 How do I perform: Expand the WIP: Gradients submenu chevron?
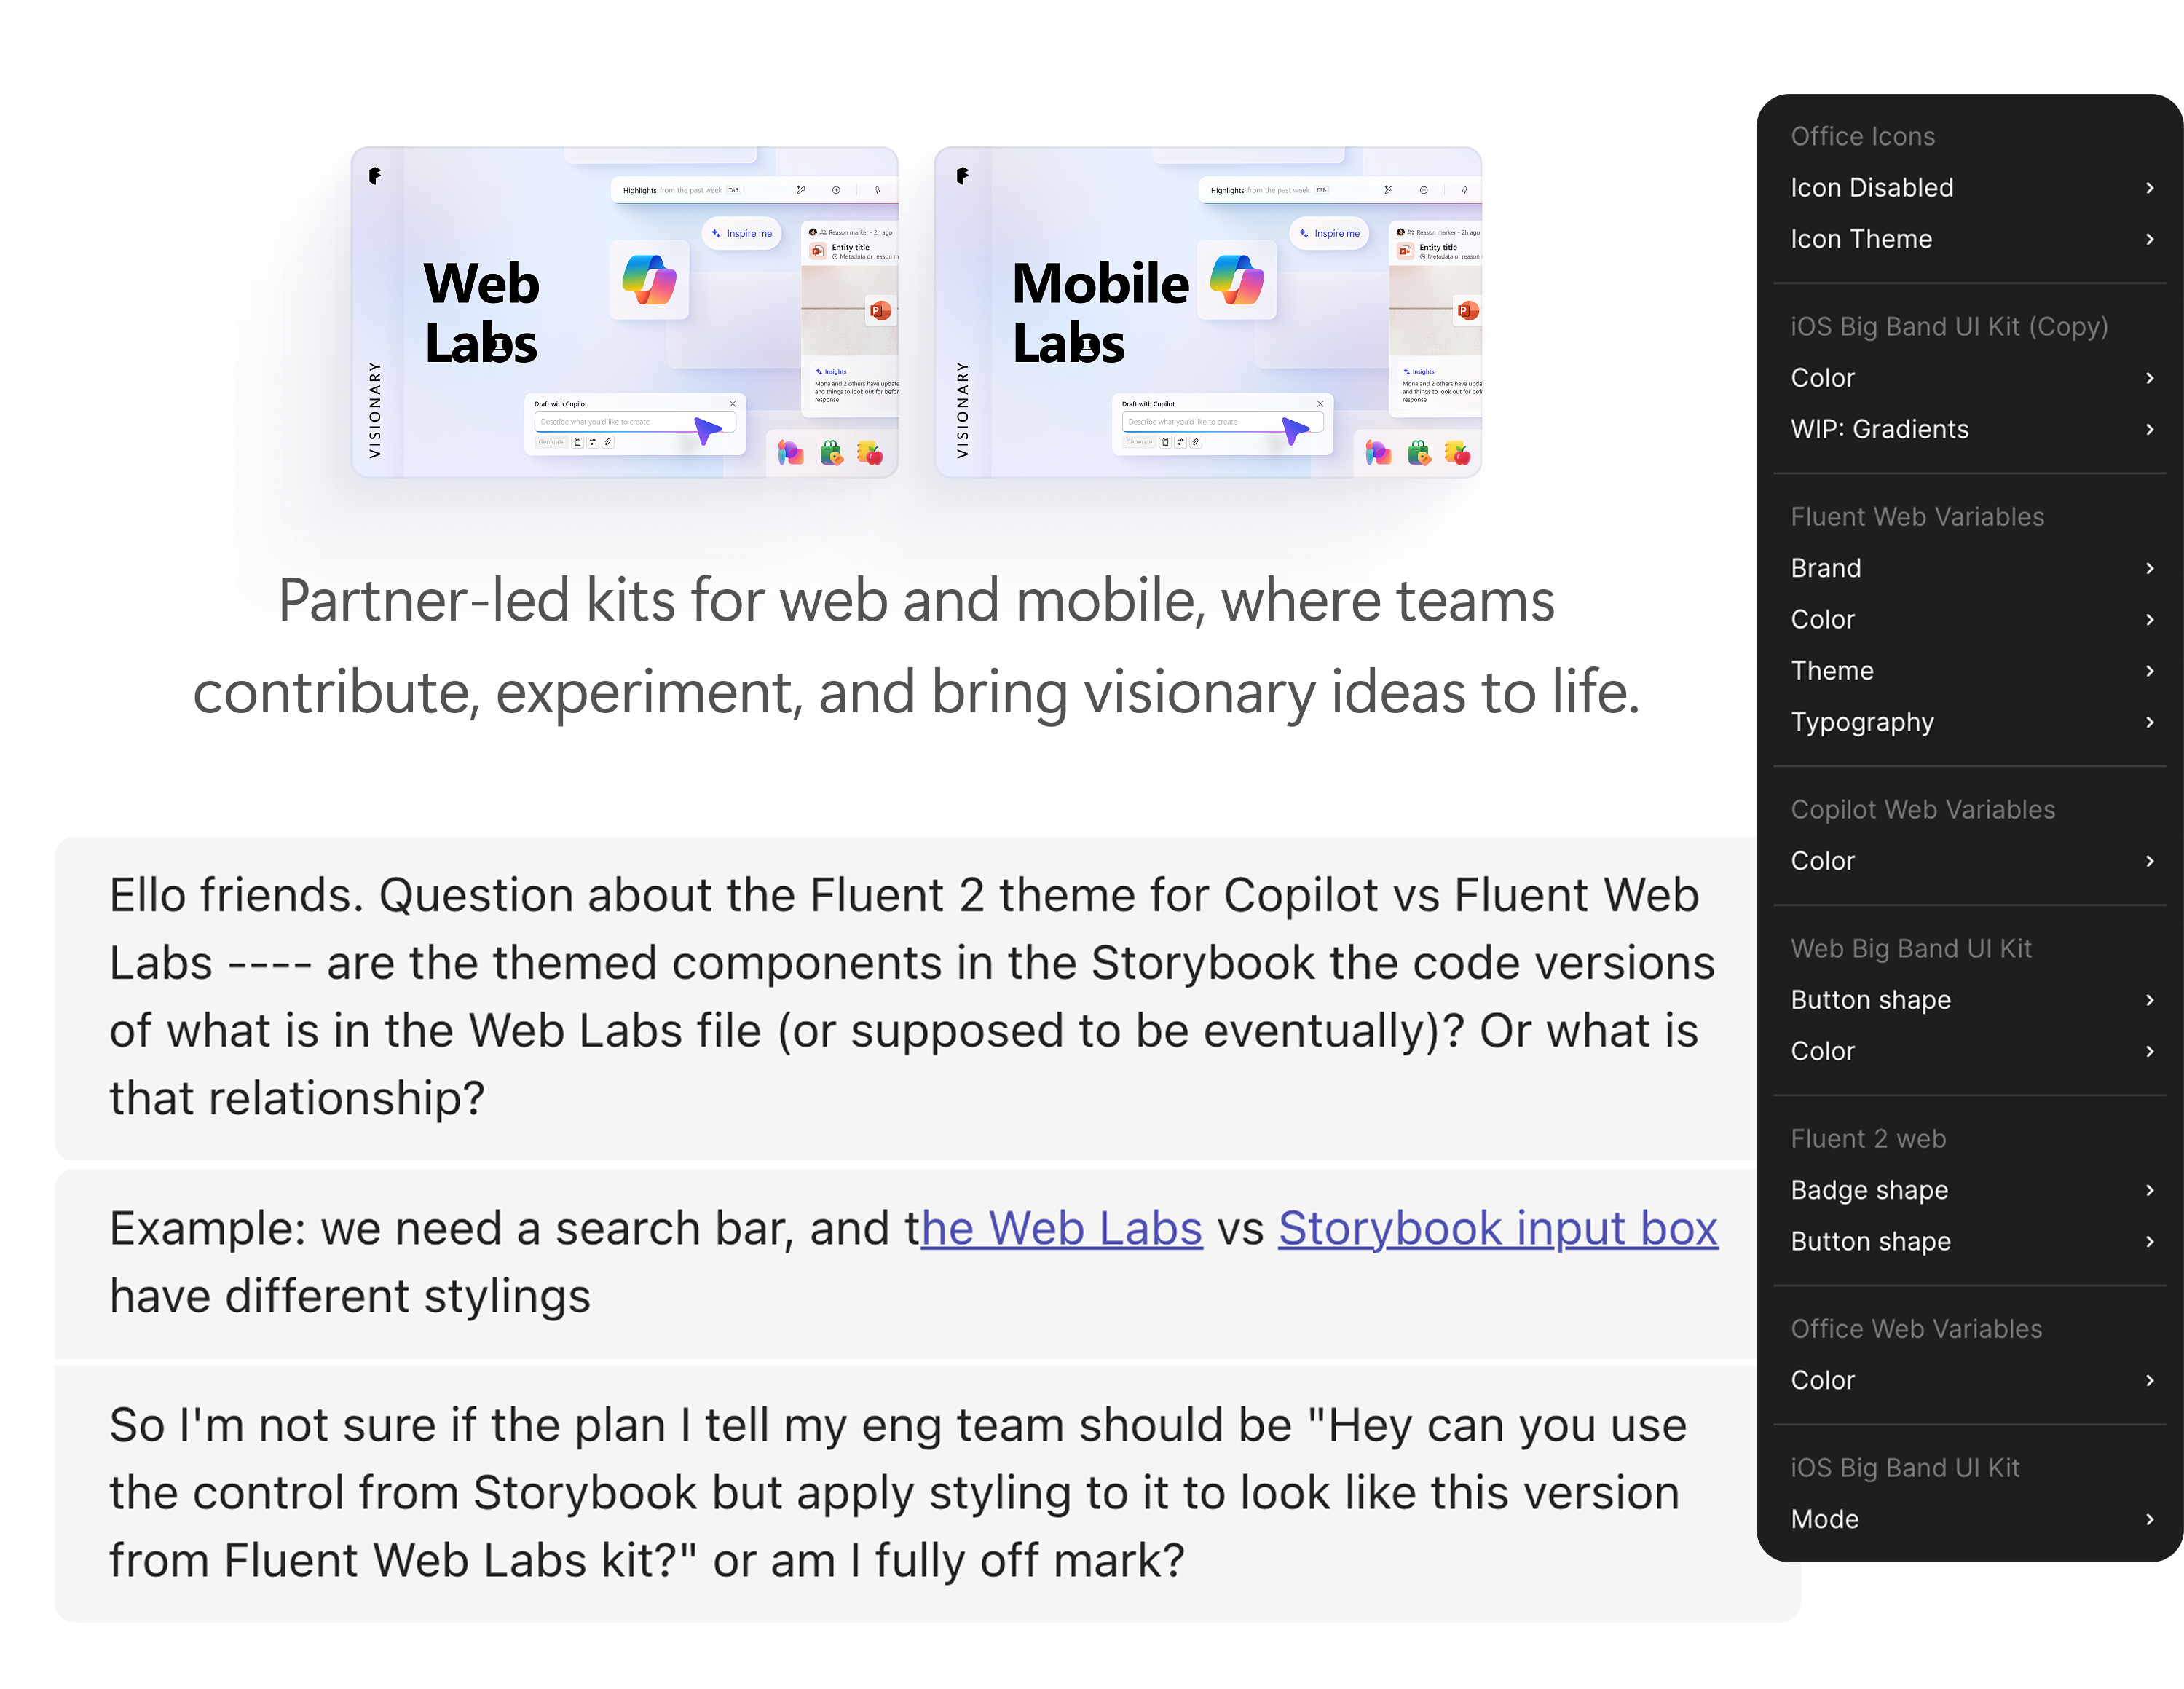click(x=2150, y=429)
